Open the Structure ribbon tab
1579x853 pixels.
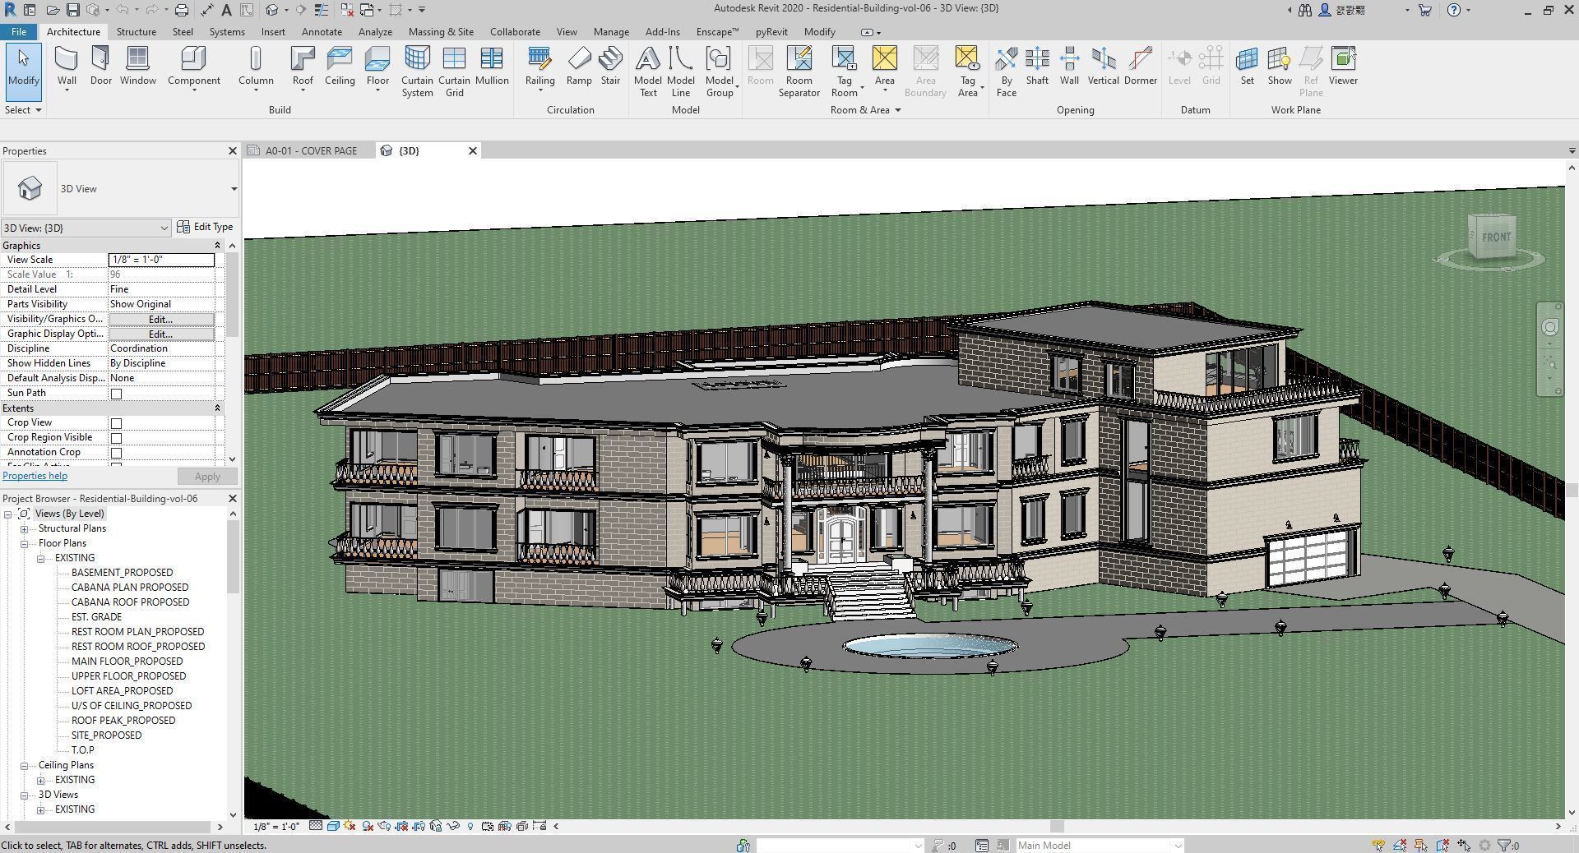point(136,32)
